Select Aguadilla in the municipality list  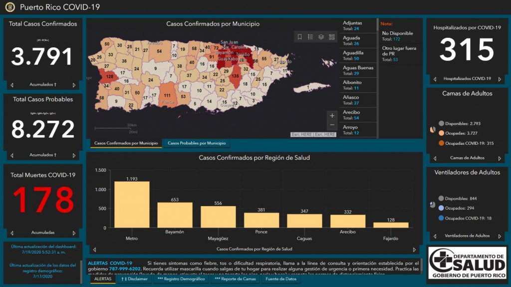pos(357,55)
